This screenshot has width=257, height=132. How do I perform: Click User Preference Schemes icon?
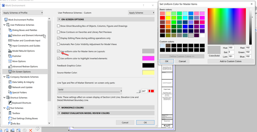[x=8, y=25]
